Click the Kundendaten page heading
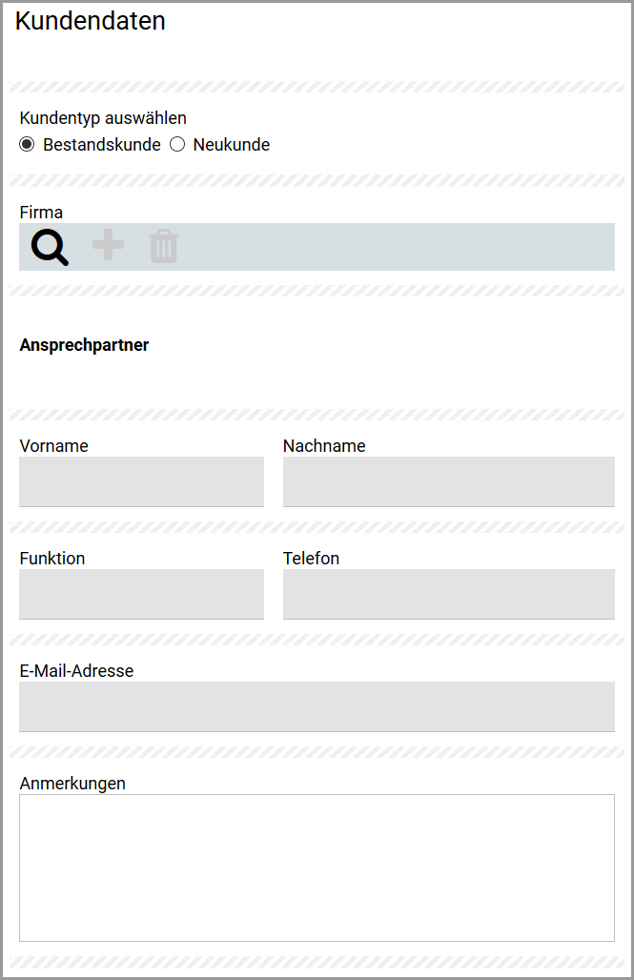 (x=90, y=21)
